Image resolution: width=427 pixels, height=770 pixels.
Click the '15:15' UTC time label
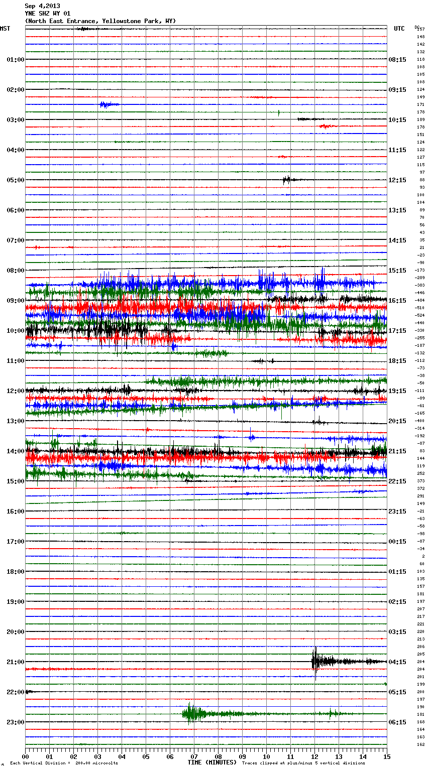tap(397, 271)
